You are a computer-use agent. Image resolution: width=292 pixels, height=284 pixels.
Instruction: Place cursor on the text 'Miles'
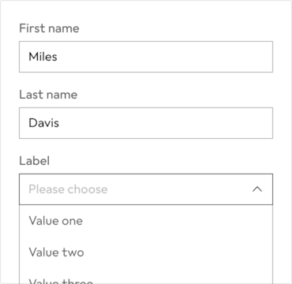(43, 57)
